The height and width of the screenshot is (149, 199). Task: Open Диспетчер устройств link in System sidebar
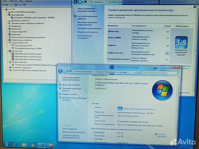point(71,85)
